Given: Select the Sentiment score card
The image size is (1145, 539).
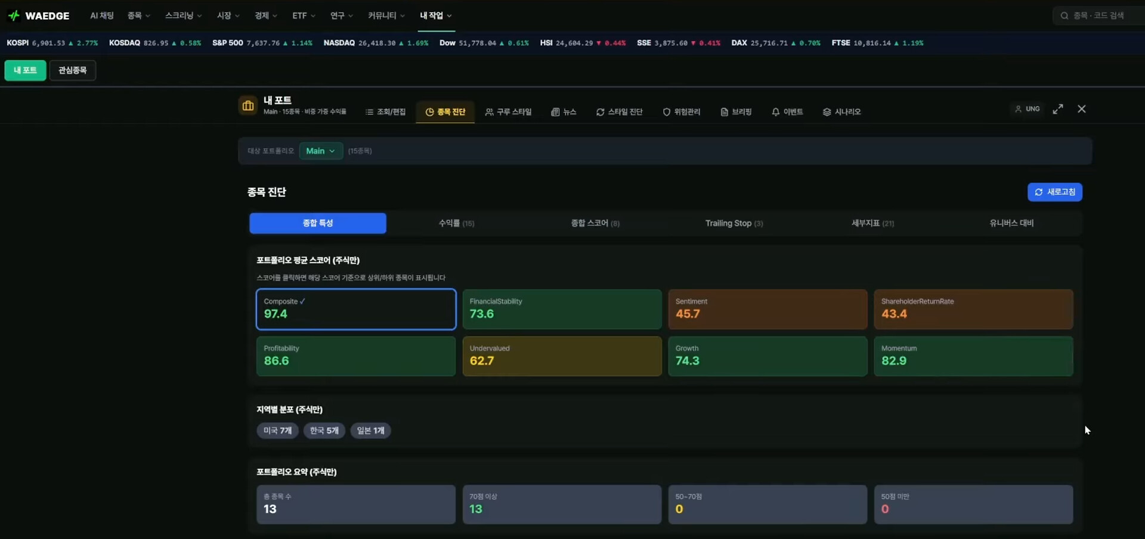Looking at the screenshot, I should click(x=768, y=309).
